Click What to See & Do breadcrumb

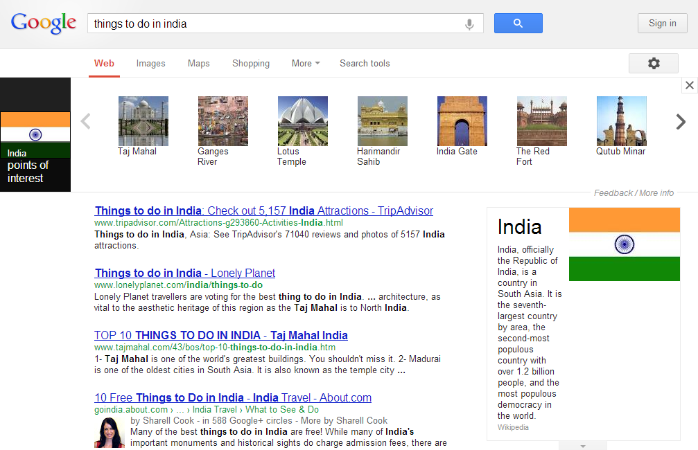[282, 410]
